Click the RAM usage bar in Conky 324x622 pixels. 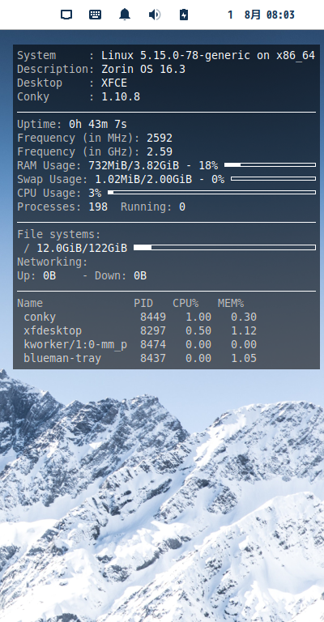pyautogui.click(x=270, y=164)
